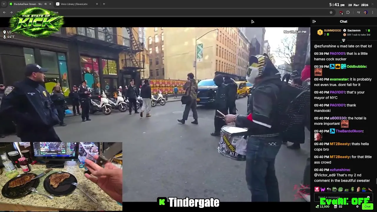Click username PAG1001 on hamas message
The width and height of the screenshot is (377, 212).
[x=337, y=54]
